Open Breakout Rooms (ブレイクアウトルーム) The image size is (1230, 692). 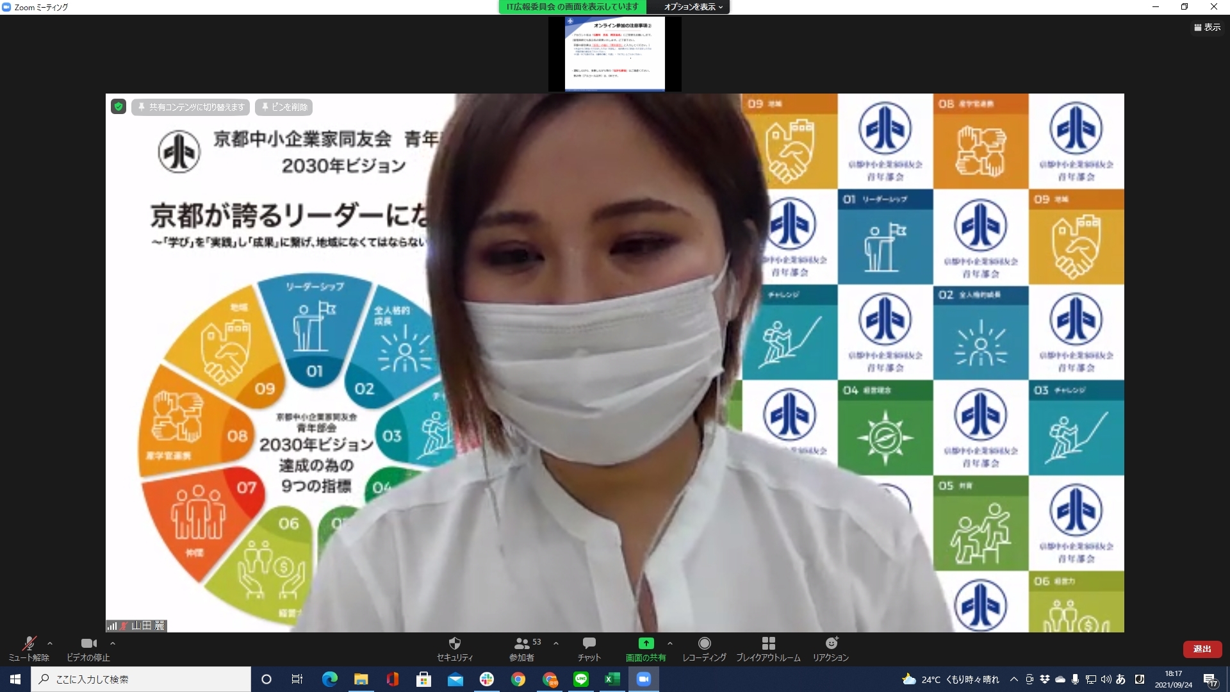[768, 648]
